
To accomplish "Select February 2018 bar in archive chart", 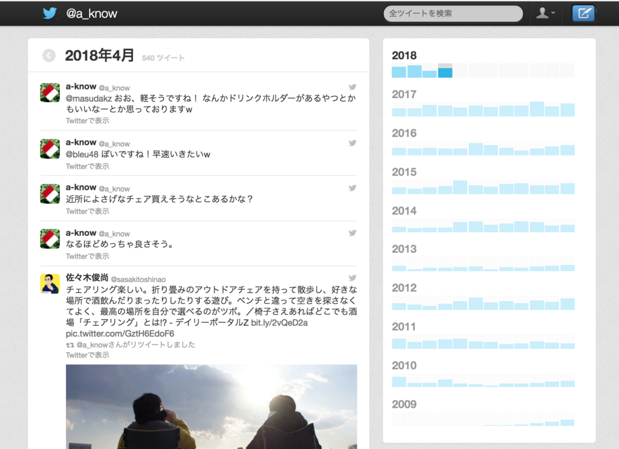I will click(x=414, y=70).
